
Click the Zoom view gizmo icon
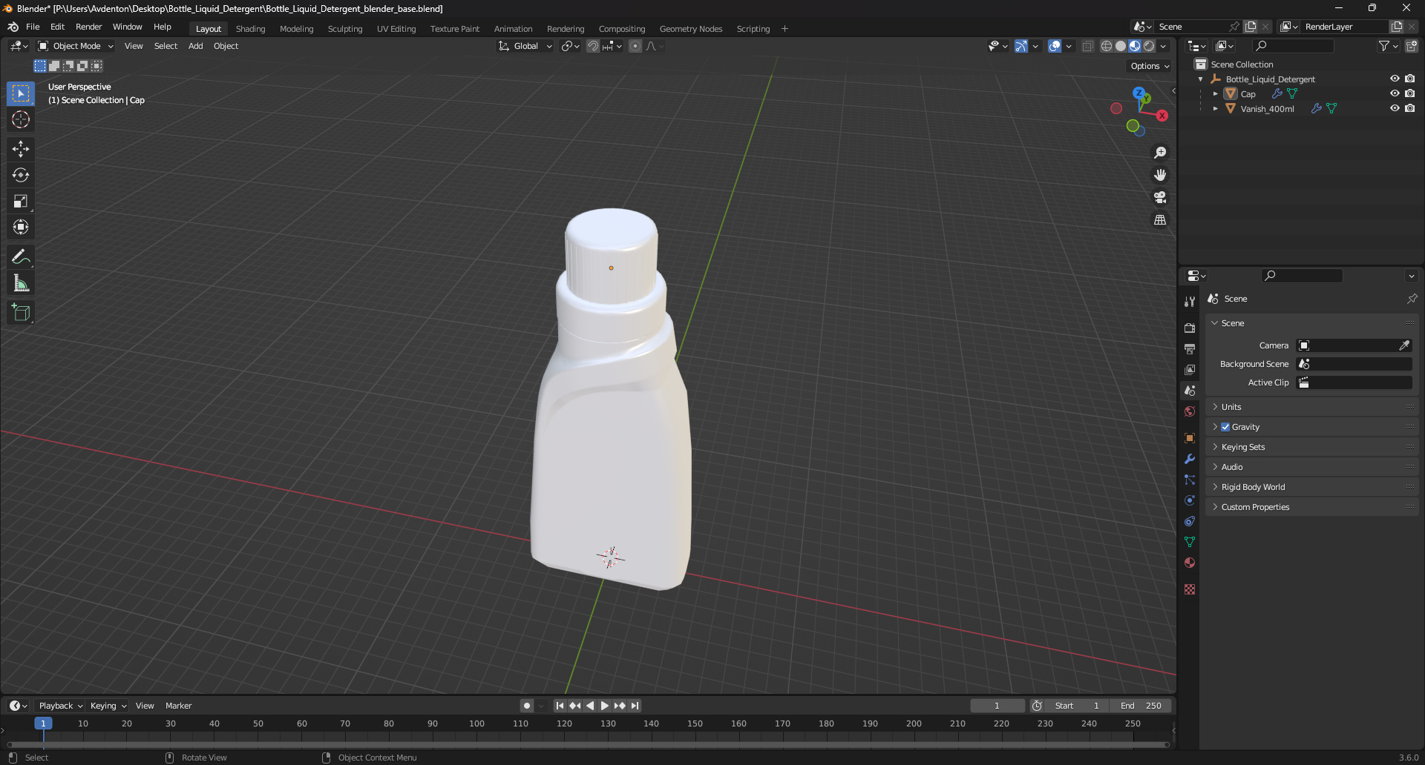tap(1160, 153)
